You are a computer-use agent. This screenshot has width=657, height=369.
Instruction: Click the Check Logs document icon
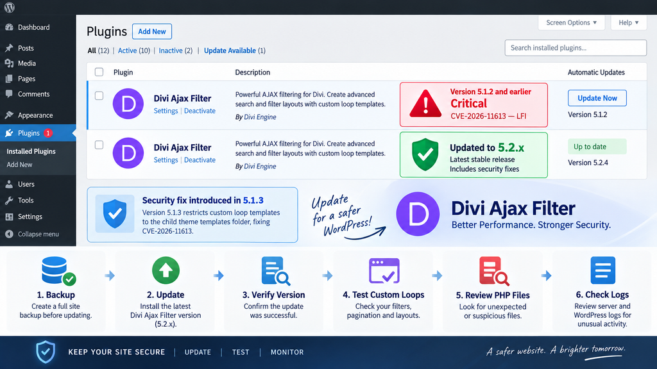click(x=602, y=270)
